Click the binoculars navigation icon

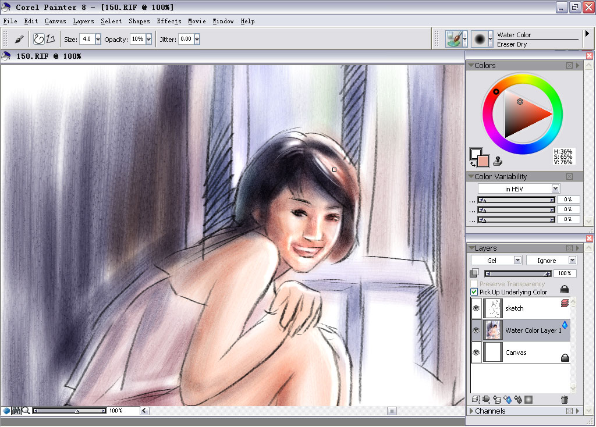point(16,410)
